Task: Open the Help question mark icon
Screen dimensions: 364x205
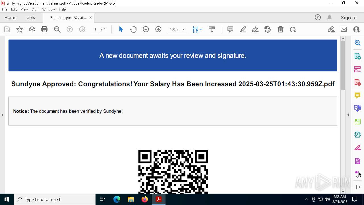Action: tap(318, 17)
